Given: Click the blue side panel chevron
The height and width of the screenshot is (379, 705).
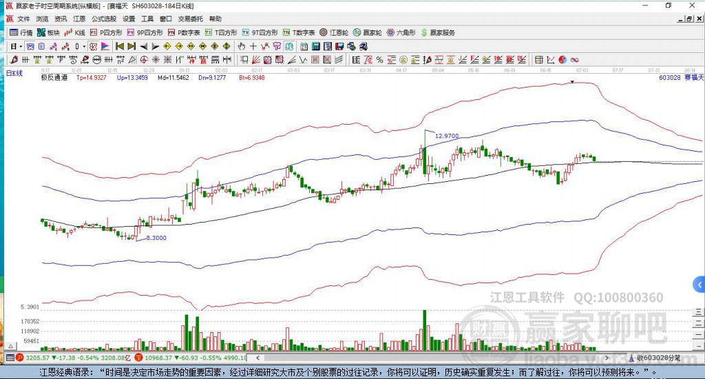Looking at the screenshot, I should [699, 285].
